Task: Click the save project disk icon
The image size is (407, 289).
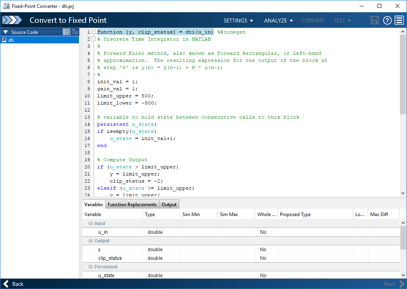Action: point(375,21)
